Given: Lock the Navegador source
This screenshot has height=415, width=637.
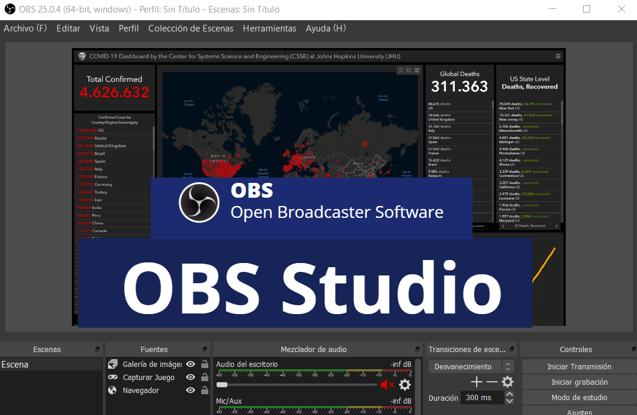Looking at the screenshot, I should (204, 391).
